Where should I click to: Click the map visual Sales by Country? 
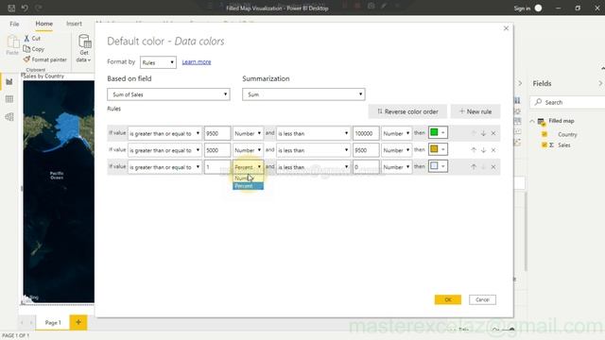coord(59,191)
